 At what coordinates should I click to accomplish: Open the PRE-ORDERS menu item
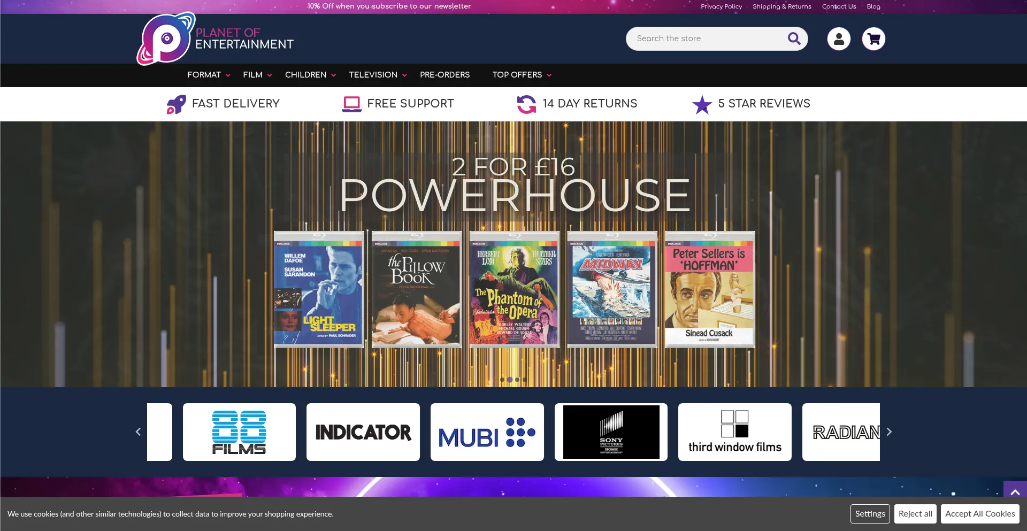pyautogui.click(x=444, y=75)
